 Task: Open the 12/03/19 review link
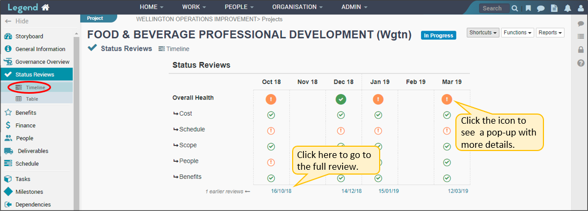(x=458, y=191)
